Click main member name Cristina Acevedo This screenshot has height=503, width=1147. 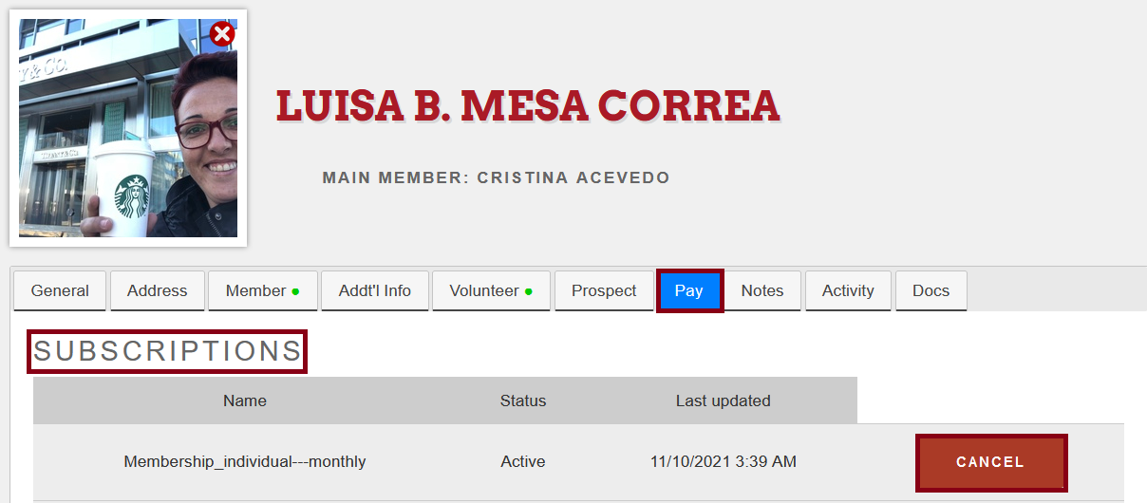(573, 177)
